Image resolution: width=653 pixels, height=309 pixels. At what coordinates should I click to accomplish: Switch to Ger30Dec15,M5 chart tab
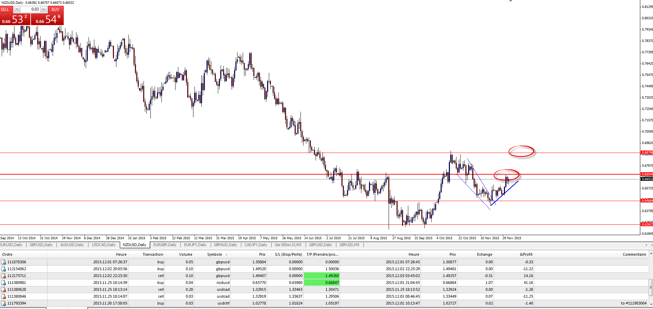[x=288, y=245]
